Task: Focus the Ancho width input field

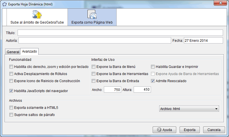Action: click(x=112, y=90)
